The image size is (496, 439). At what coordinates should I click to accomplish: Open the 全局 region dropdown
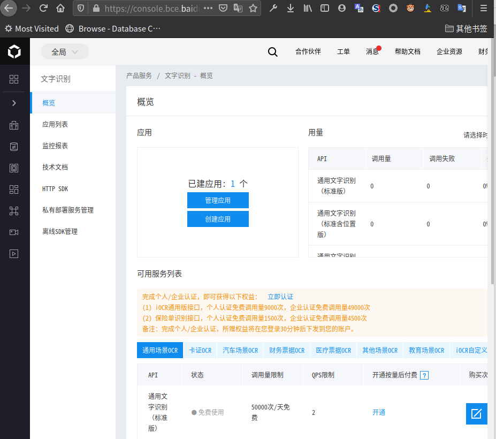point(65,51)
